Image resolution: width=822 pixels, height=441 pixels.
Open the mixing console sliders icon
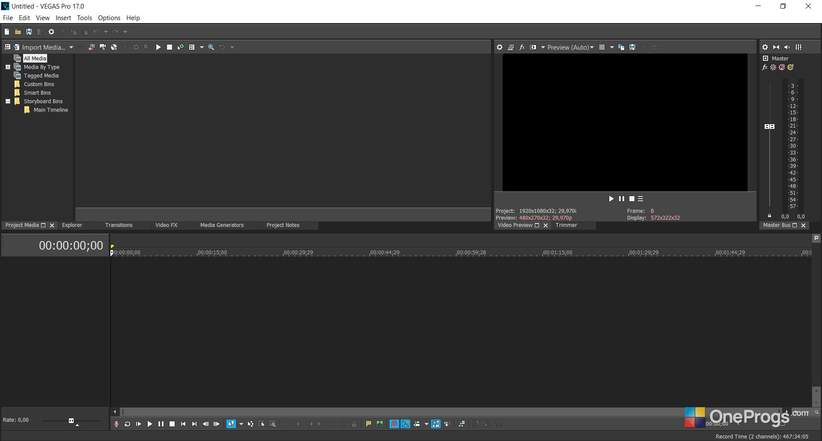pos(798,47)
